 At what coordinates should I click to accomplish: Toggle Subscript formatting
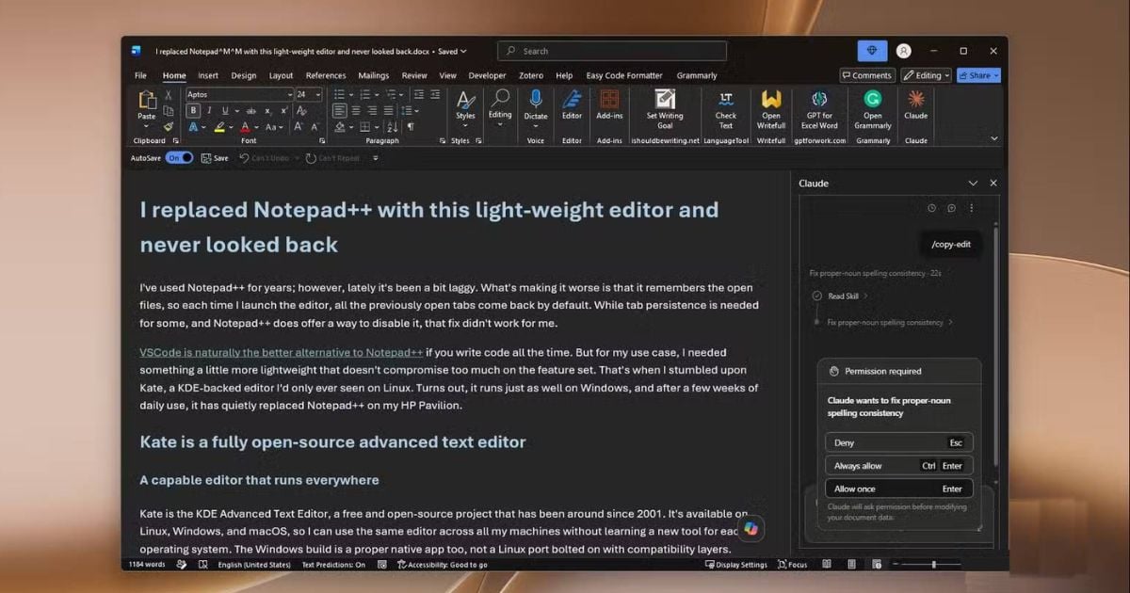268,110
